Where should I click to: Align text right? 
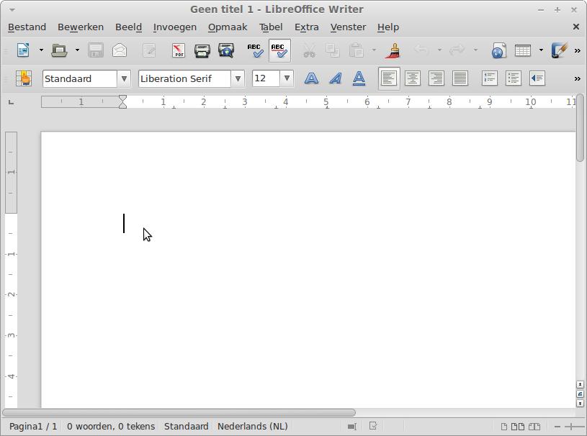click(x=436, y=78)
